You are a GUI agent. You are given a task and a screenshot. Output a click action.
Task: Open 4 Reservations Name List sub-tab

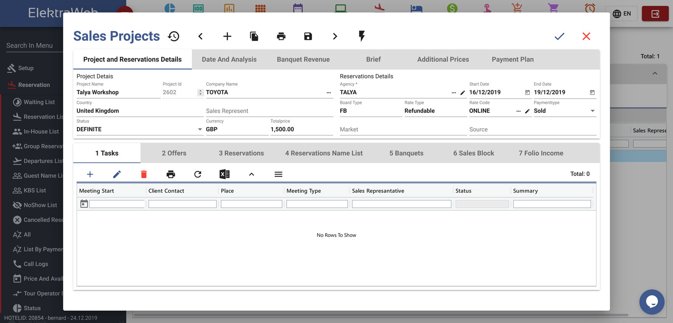click(x=324, y=153)
